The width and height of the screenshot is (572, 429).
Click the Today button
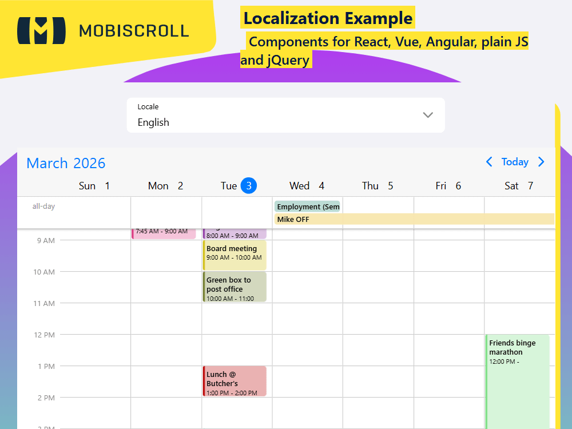click(x=515, y=162)
